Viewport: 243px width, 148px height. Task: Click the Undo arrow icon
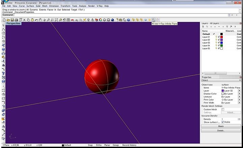point(36,20)
